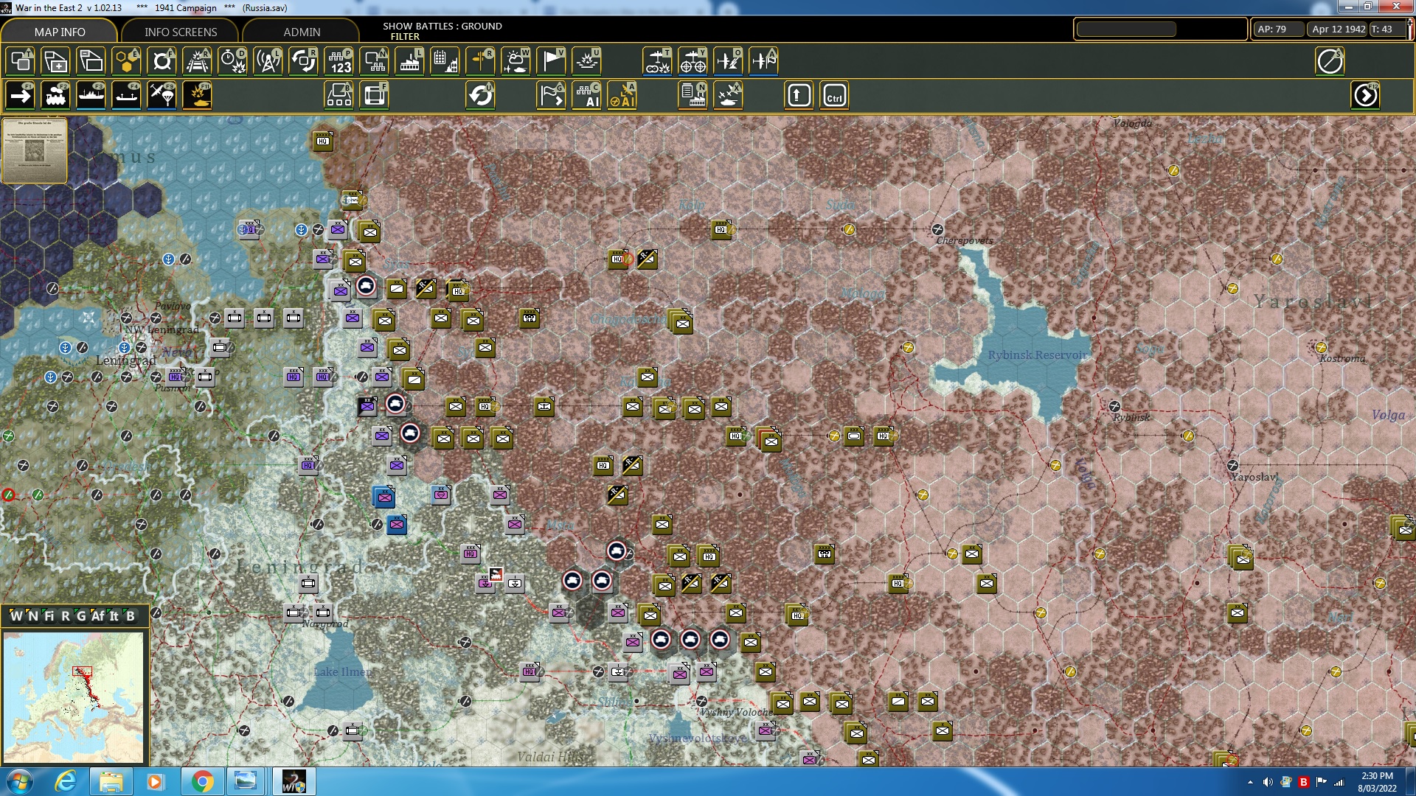Click the Cherepovets city label
Viewport: 1416px width, 796px height.
coord(964,241)
